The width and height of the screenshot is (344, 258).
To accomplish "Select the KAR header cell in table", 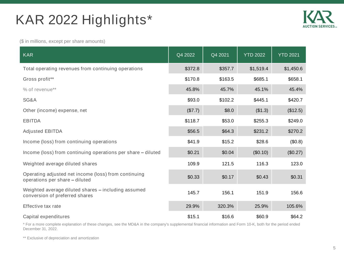I will [x=28, y=55].
